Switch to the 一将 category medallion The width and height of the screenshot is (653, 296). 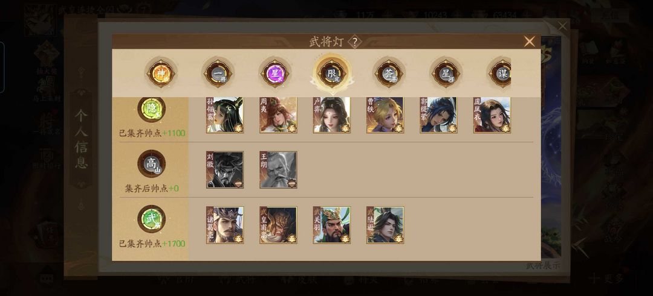tap(218, 74)
